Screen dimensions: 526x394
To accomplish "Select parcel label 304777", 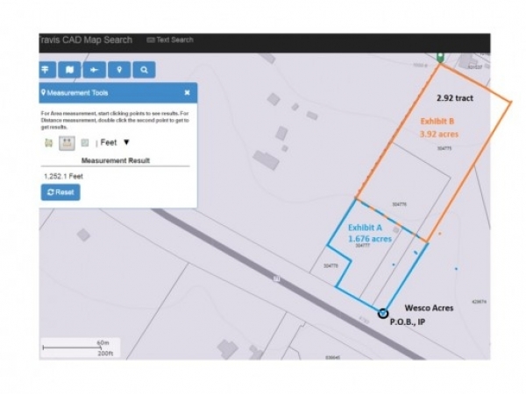I will 362,245.
